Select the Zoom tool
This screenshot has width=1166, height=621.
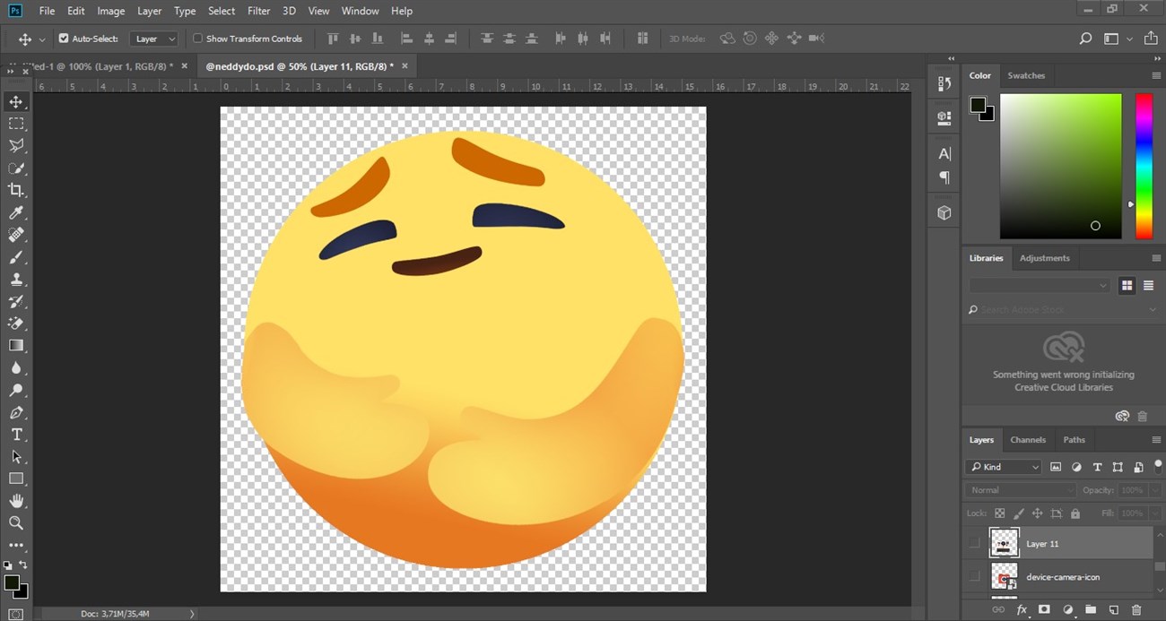point(16,522)
